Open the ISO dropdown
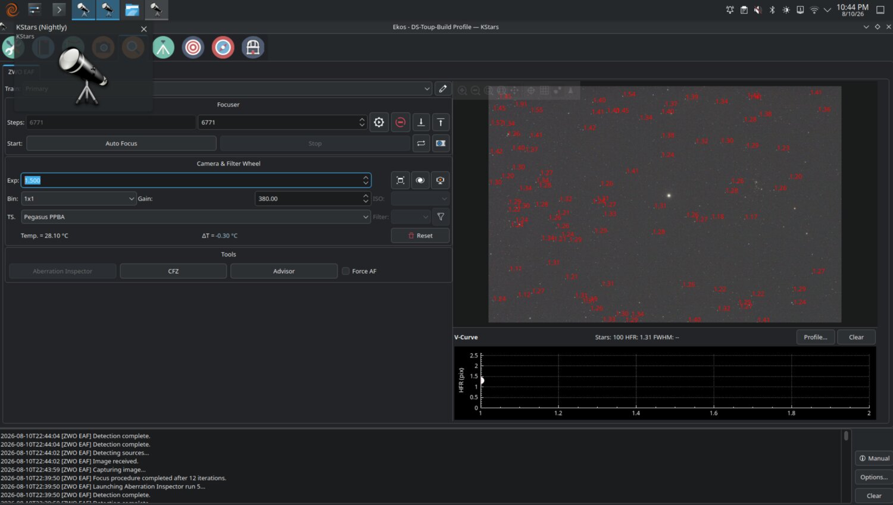The width and height of the screenshot is (893, 505). click(x=420, y=199)
